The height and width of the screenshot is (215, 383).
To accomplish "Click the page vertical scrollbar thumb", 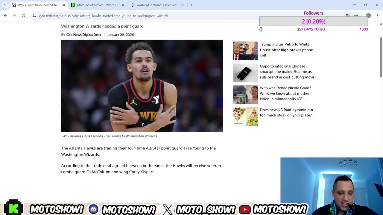I will (x=381, y=57).
